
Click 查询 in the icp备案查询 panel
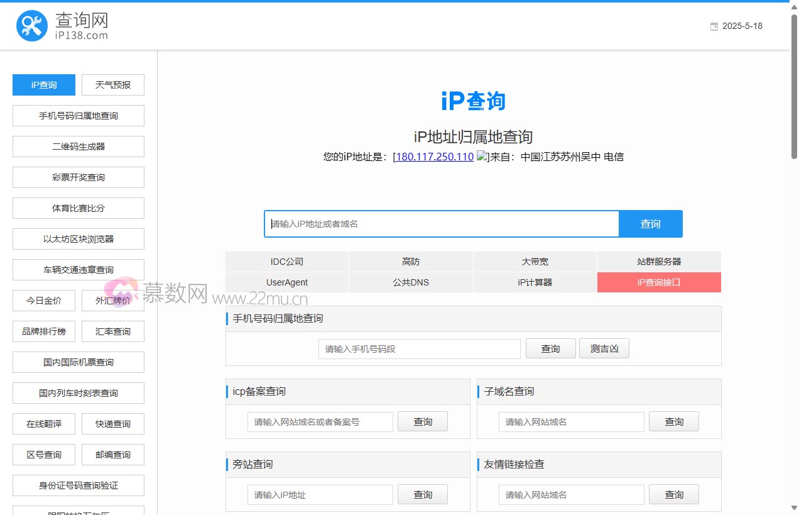(423, 421)
